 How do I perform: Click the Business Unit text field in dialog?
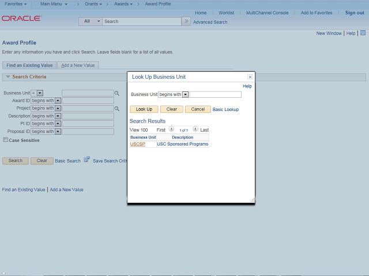216,94
